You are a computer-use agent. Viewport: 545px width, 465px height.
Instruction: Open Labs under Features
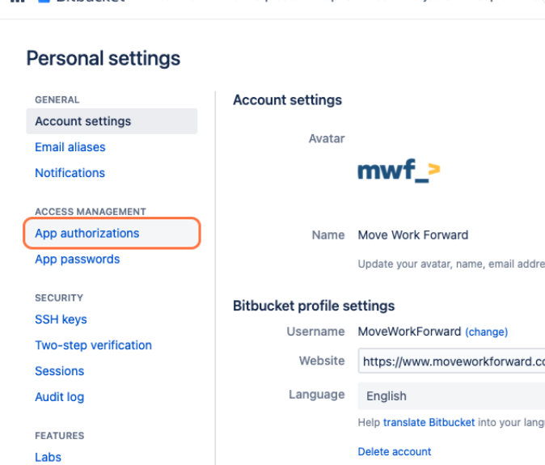(x=48, y=457)
